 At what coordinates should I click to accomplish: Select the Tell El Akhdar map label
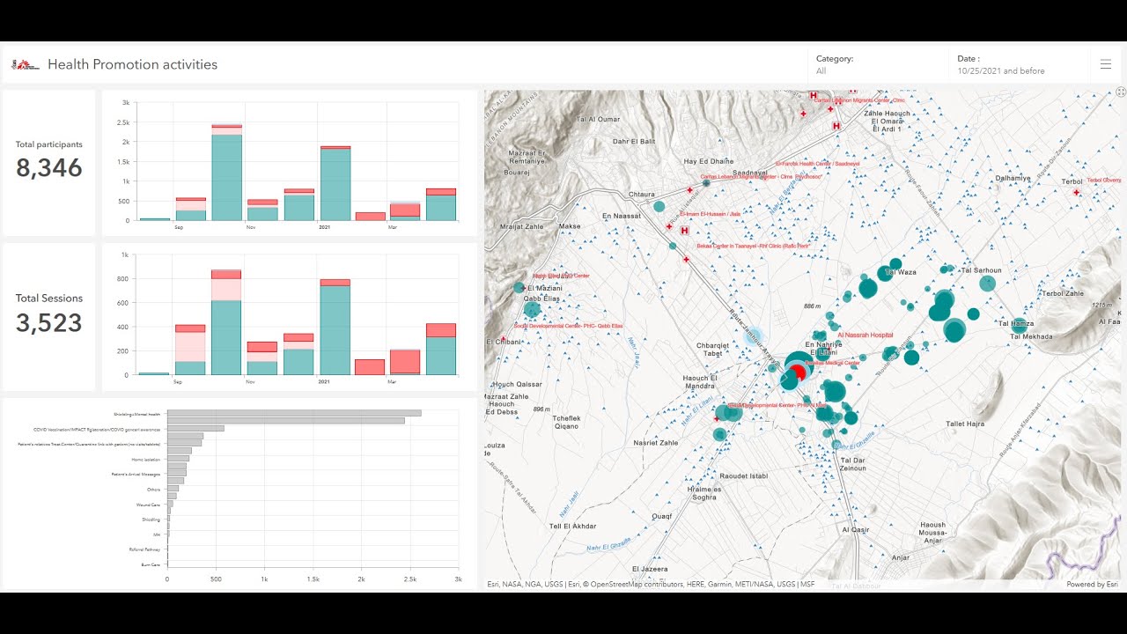tap(572, 527)
